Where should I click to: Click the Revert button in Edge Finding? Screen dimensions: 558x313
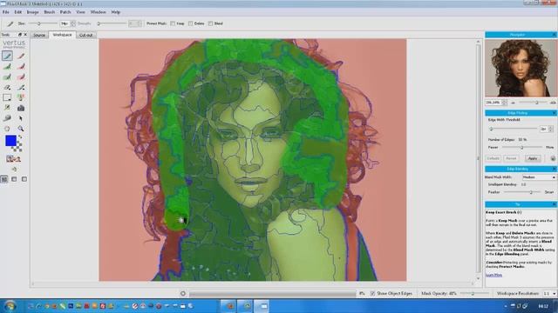[x=511, y=158]
